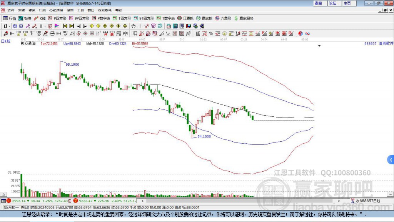
Task: Click the first yellow diamond arrow icon
Action: pyautogui.click(x=92, y=26)
